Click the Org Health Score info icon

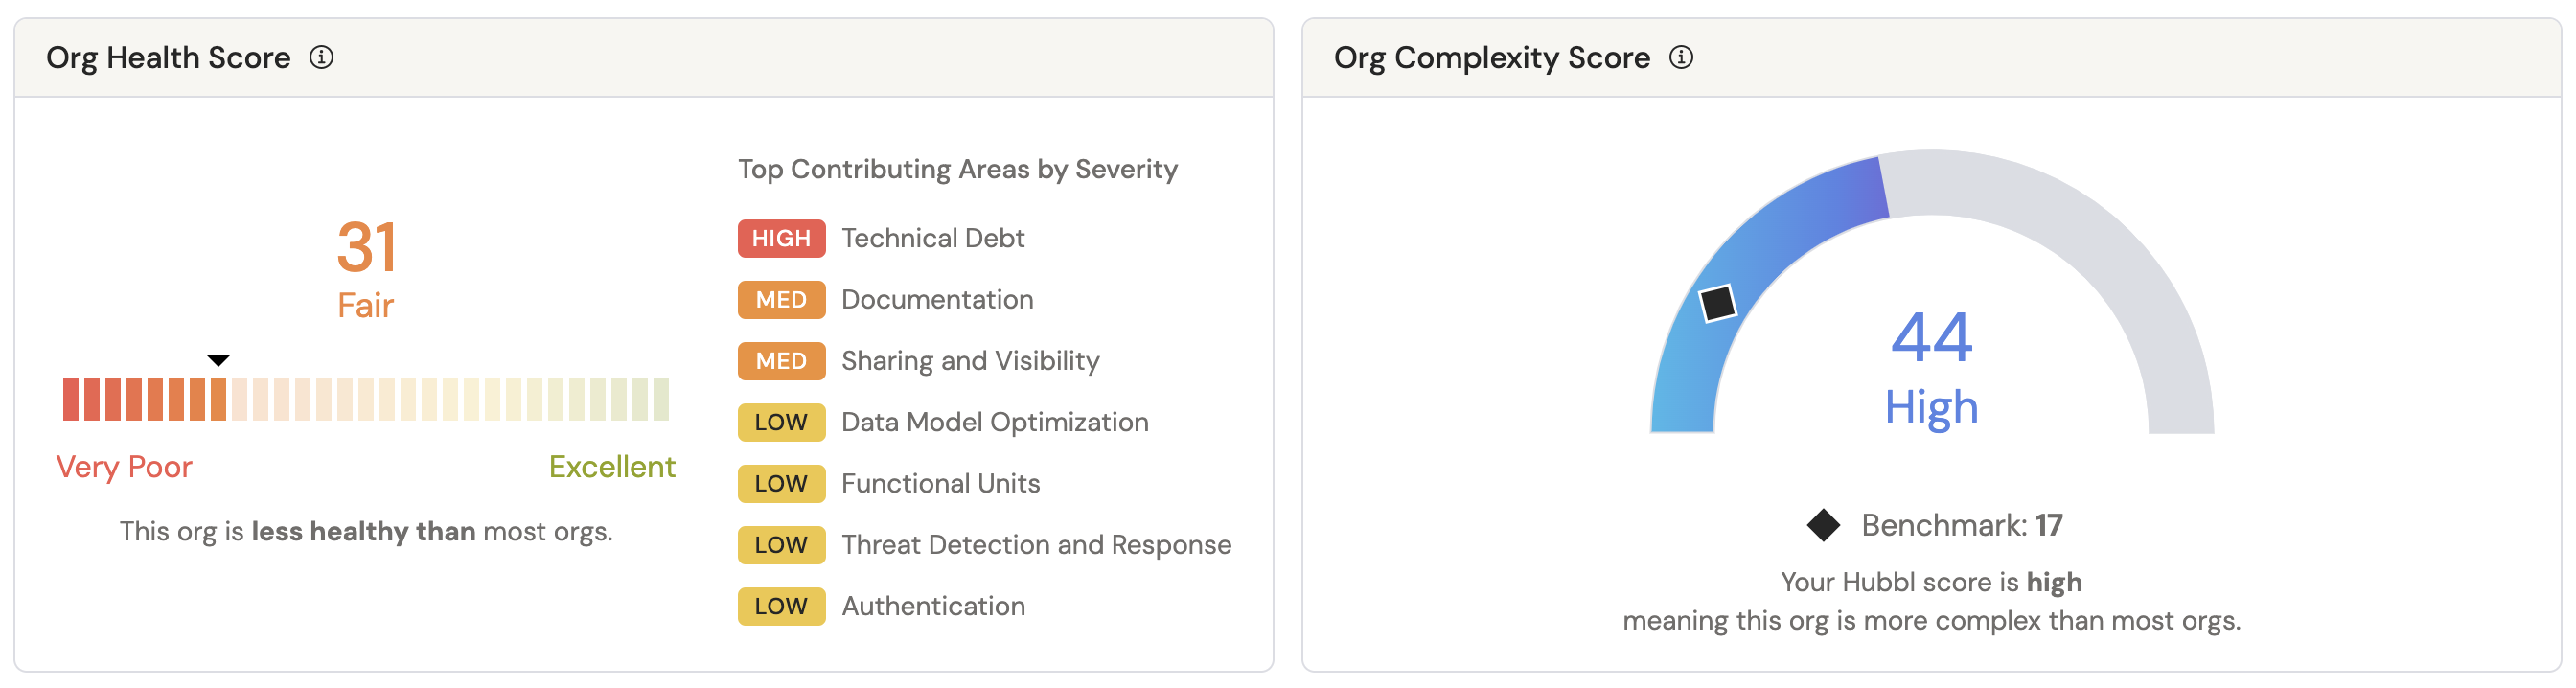tap(321, 58)
